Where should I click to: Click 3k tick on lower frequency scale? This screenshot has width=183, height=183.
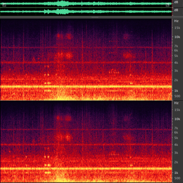176,152
